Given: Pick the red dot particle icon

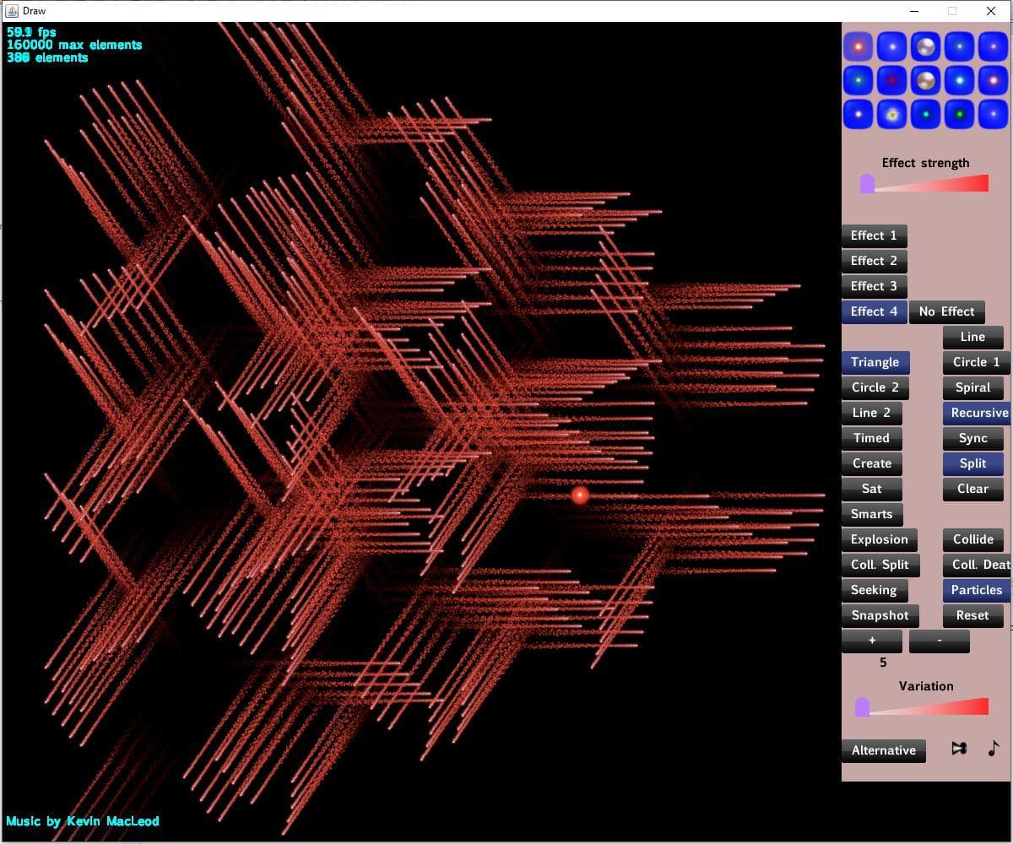Looking at the screenshot, I should tap(892, 80).
